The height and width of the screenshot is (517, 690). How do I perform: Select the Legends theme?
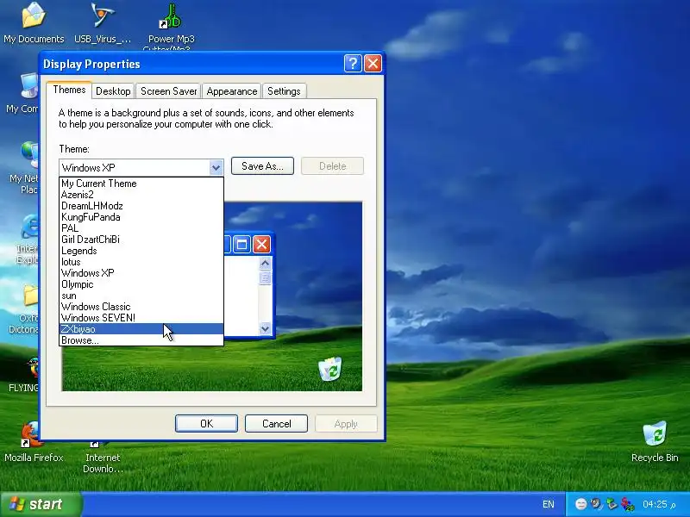pos(141,251)
